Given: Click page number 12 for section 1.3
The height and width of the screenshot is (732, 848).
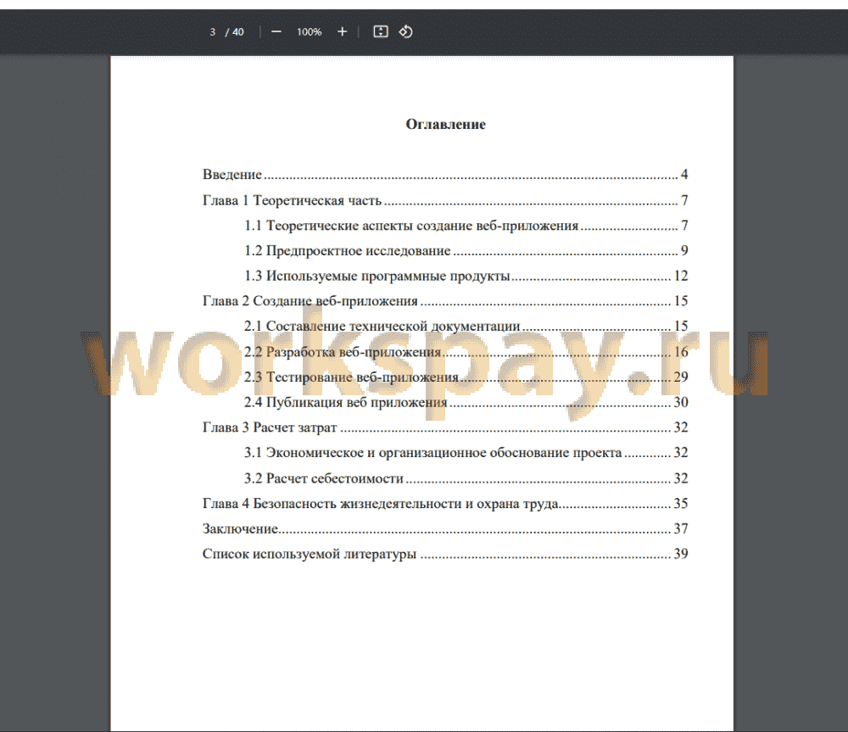Looking at the screenshot, I should (x=681, y=276).
